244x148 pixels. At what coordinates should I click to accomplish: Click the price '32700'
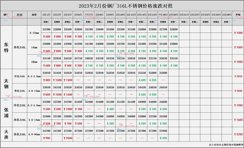pyautogui.click(x=163, y=29)
